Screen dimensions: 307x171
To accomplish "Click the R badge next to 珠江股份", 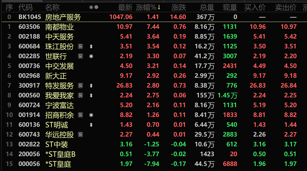I will [80, 46].
